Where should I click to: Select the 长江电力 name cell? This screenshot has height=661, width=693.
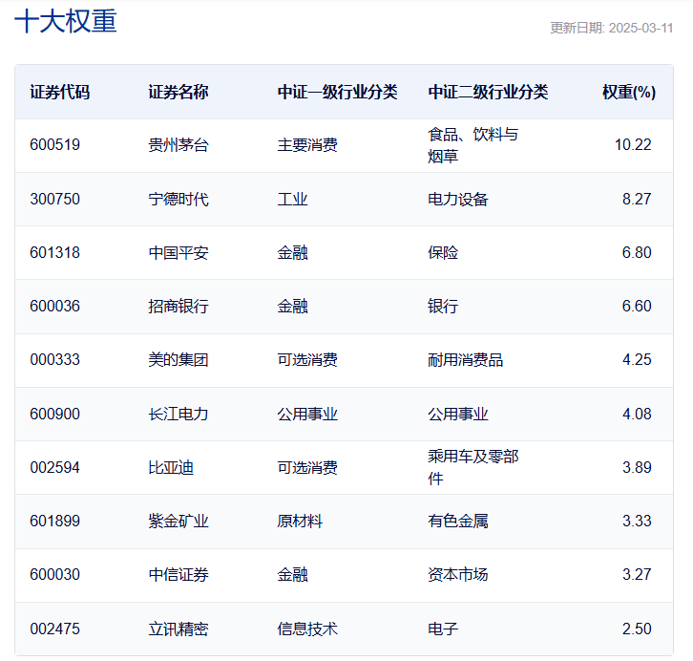click(178, 414)
